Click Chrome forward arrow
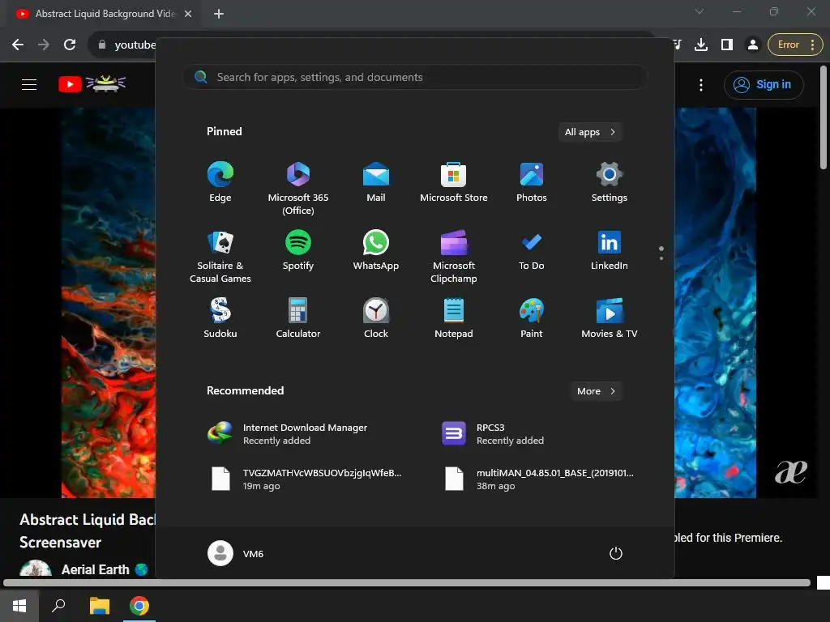 [x=44, y=45]
